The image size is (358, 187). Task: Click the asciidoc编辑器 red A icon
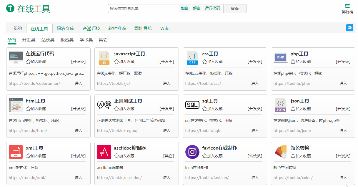point(104,152)
